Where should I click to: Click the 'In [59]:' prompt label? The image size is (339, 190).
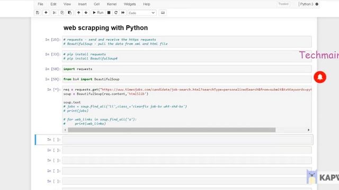(x=53, y=79)
